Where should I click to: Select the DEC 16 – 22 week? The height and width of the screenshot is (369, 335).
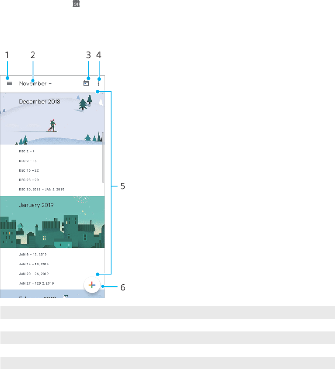tap(29, 170)
